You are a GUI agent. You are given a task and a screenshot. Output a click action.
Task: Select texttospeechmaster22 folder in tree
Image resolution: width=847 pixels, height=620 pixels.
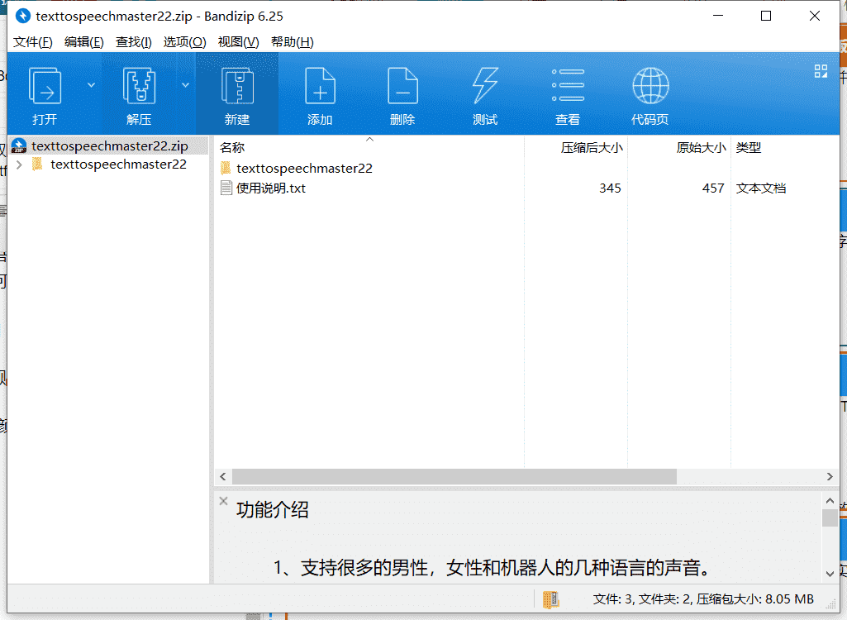[118, 165]
